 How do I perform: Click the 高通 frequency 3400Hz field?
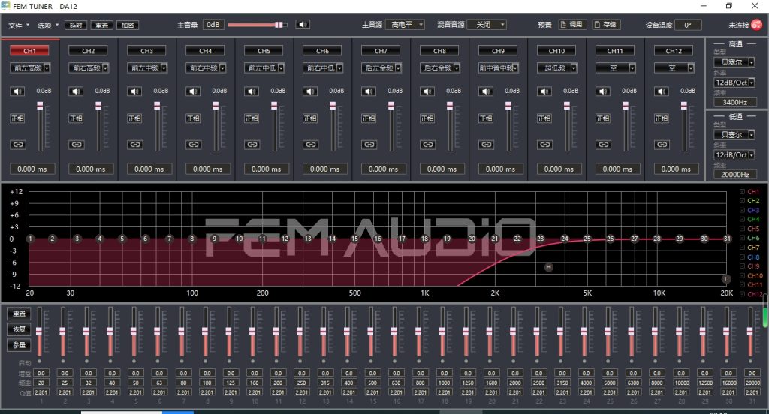(734, 102)
